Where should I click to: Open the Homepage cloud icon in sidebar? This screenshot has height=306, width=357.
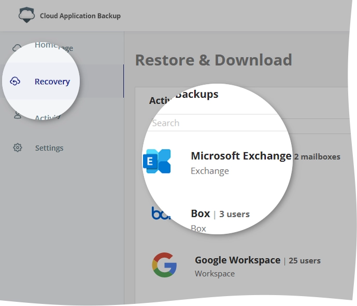click(x=17, y=47)
